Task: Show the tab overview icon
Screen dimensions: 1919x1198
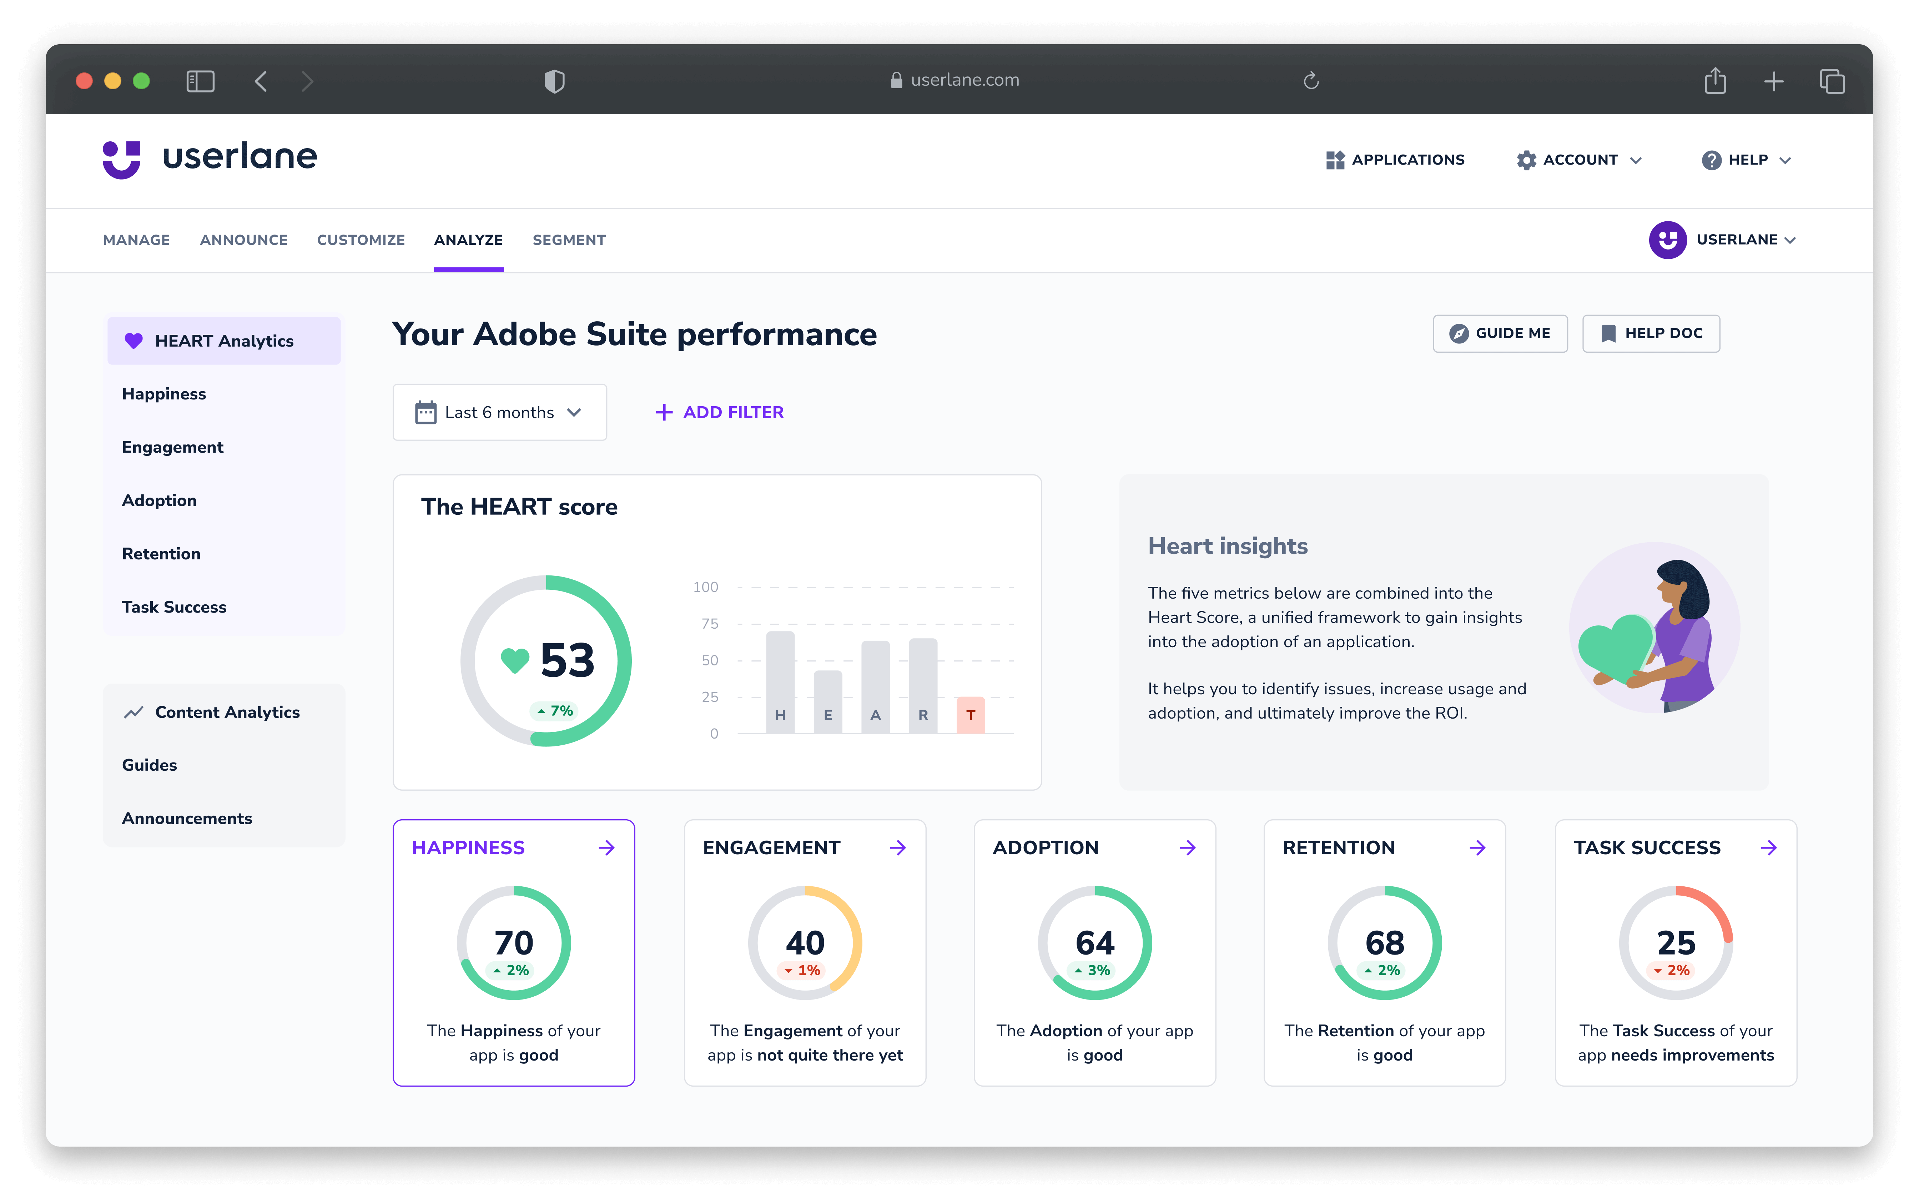Action: click(1832, 81)
